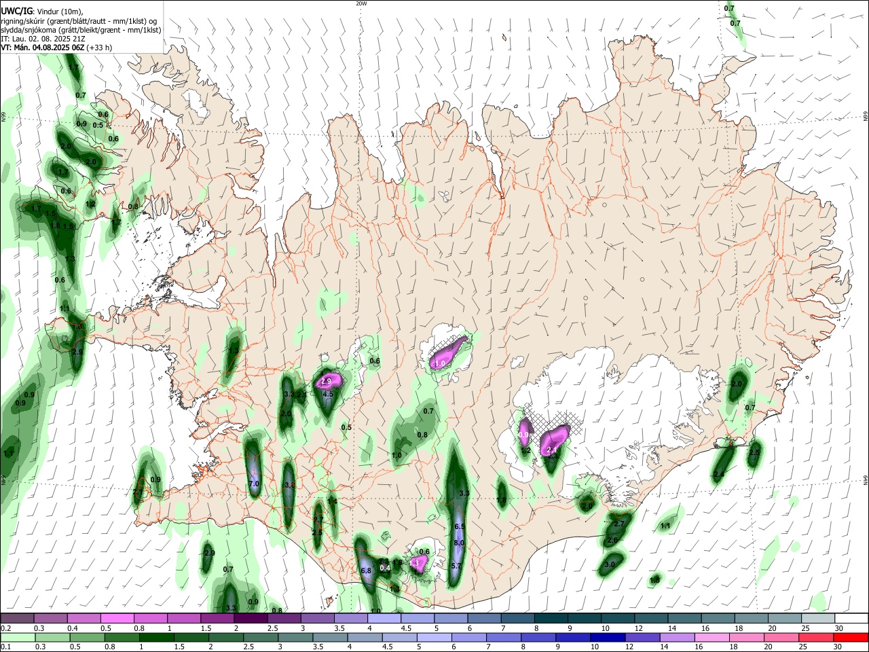Screen dimensions: 869x652
Task: Click the 3.0 precipitation value on the map
Action: coord(610,564)
